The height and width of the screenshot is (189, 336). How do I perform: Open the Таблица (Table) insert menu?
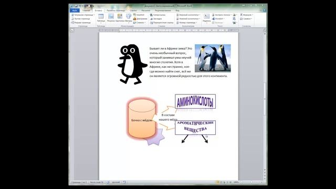[x=101, y=18]
